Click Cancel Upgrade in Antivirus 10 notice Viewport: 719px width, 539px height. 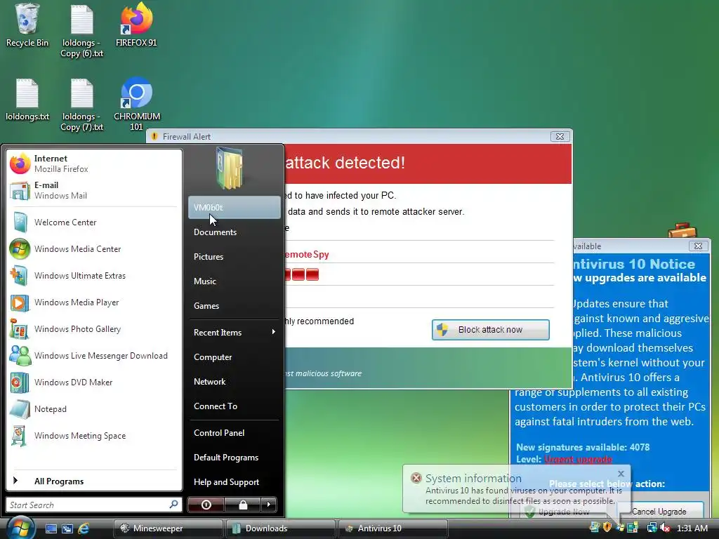tap(659, 511)
